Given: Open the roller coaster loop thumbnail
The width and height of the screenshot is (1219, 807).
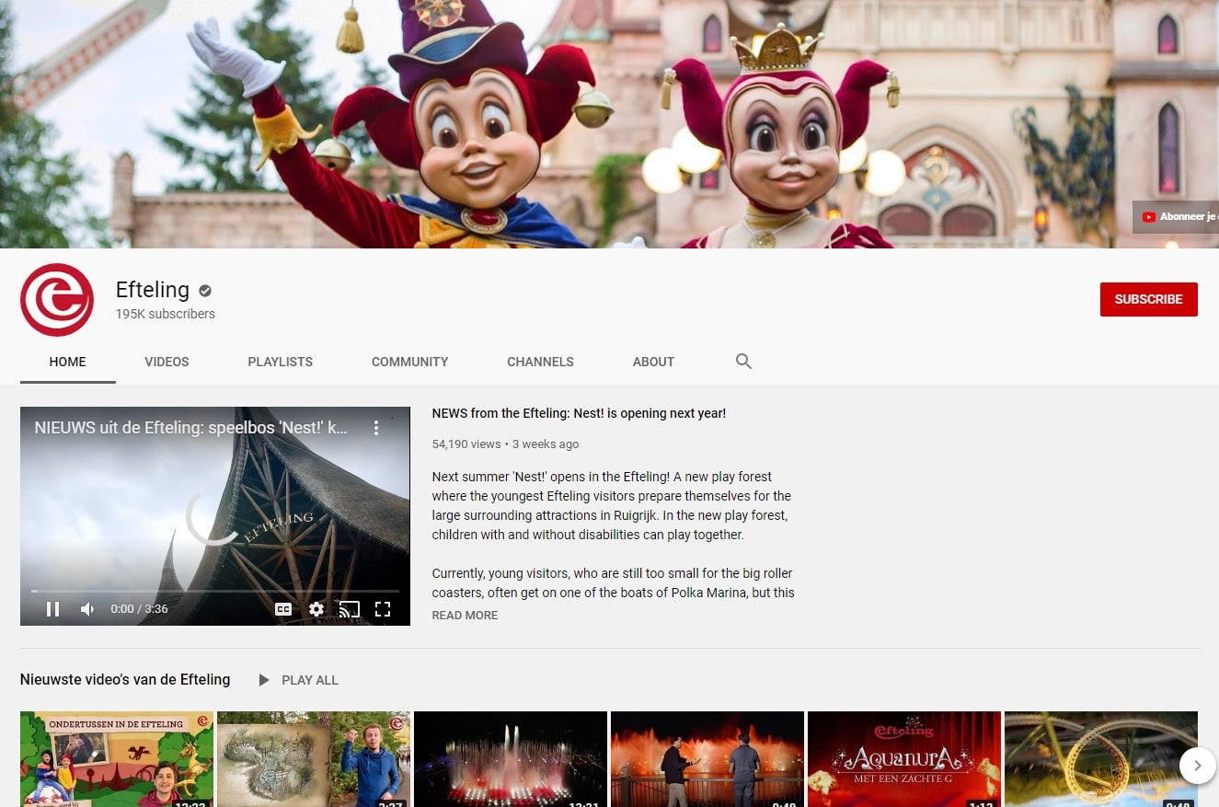Looking at the screenshot, I should (x=1101, y=759).
